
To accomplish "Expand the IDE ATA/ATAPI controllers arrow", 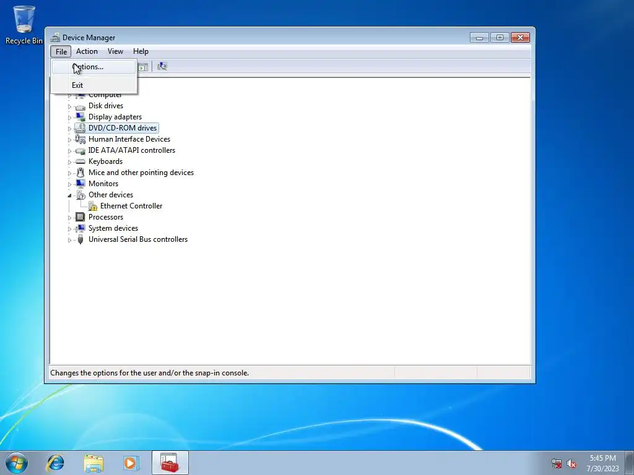I will 69,151.
